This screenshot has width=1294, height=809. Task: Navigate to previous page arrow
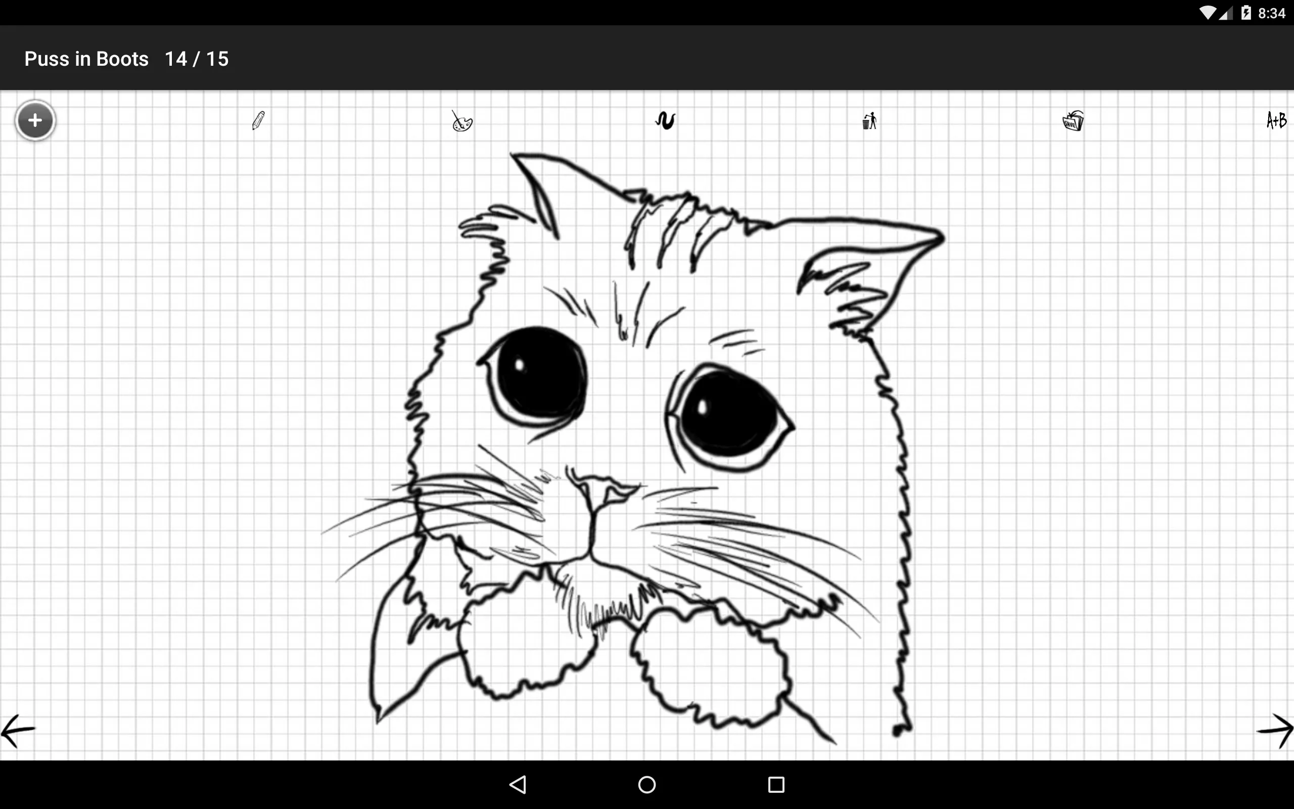pyautogui.click(x=18, y=731)
